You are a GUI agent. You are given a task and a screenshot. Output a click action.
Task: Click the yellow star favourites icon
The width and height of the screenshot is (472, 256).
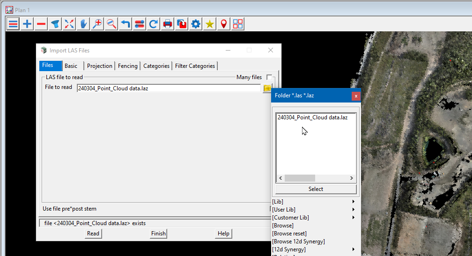209,24
